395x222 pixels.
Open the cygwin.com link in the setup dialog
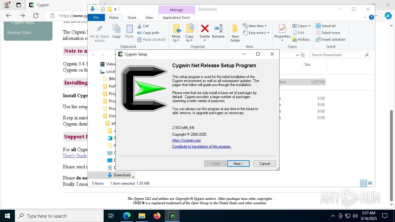[x=186, y=140]
